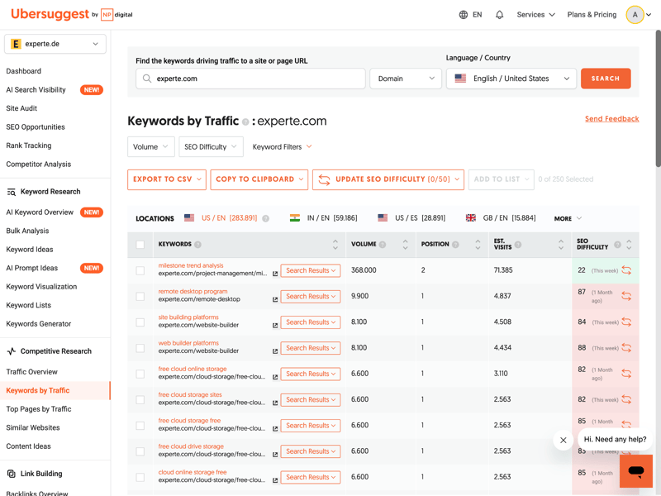
Task: Click the user avatar in top right
Action: [x=635, y=15]
